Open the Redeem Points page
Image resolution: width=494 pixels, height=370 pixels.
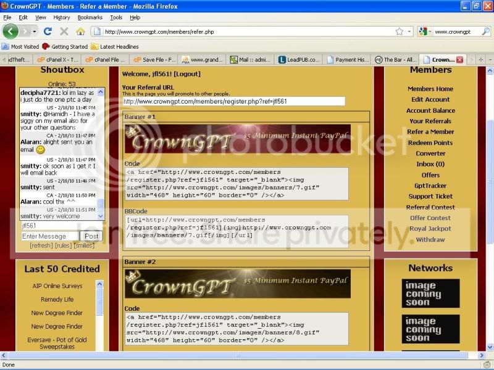(x=430, y=143)
